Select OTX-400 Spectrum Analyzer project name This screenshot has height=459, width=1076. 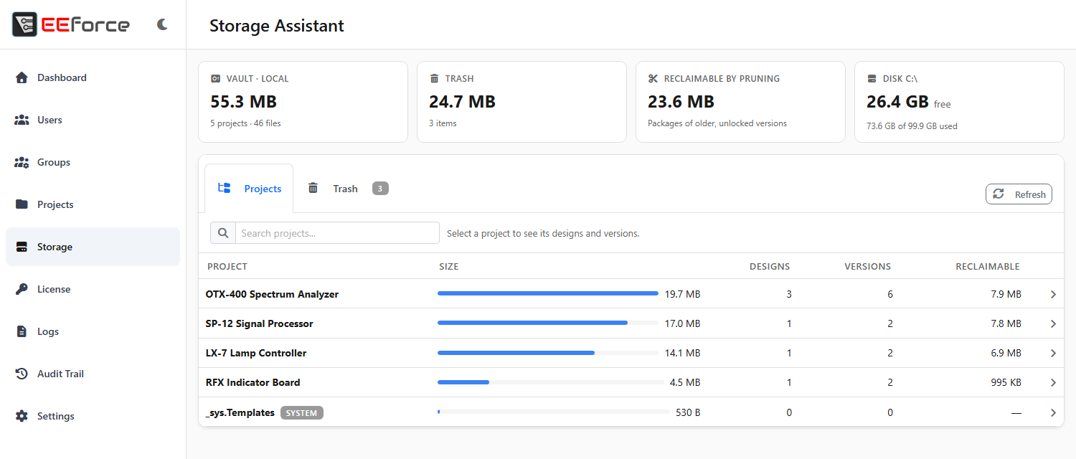coord(272,294)
